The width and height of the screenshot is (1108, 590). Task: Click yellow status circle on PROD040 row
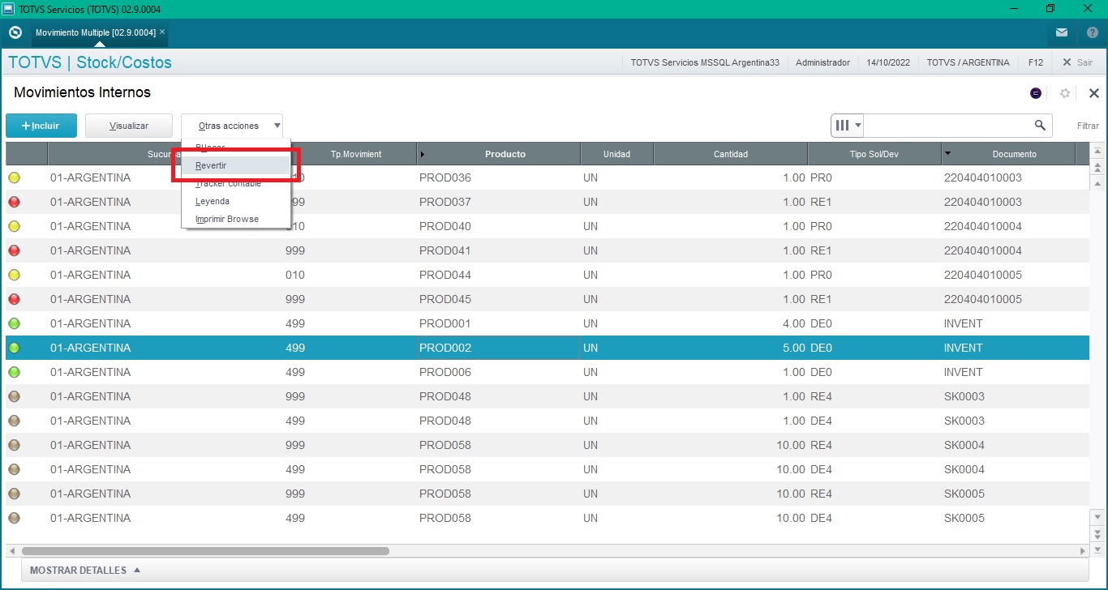pos(14,226)
